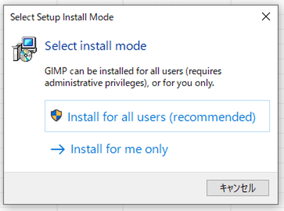Close the Select Setup Install Mode dialog

[266, 17]
